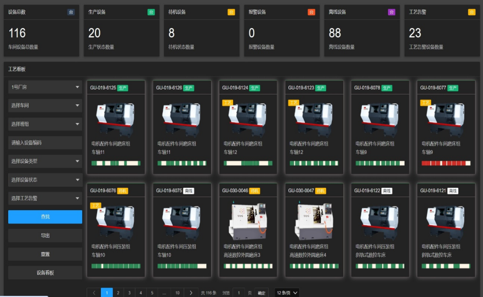
Task: Go to next page with right arrow
Action: pos(190,293)
